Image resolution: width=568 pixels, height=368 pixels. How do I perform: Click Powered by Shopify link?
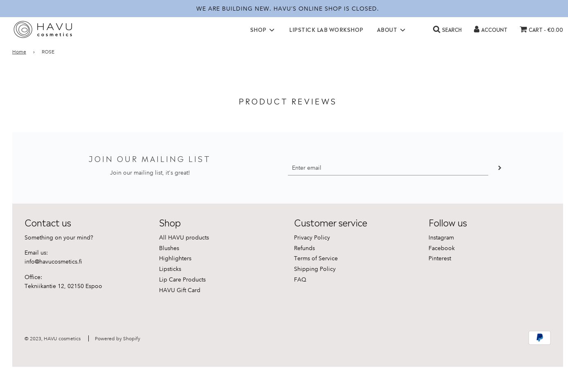(x=117, y=339)
